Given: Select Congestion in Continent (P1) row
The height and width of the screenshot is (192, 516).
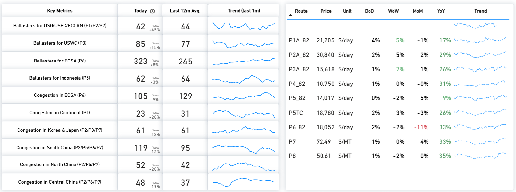Looking at the screenshot, I should 140,113.
